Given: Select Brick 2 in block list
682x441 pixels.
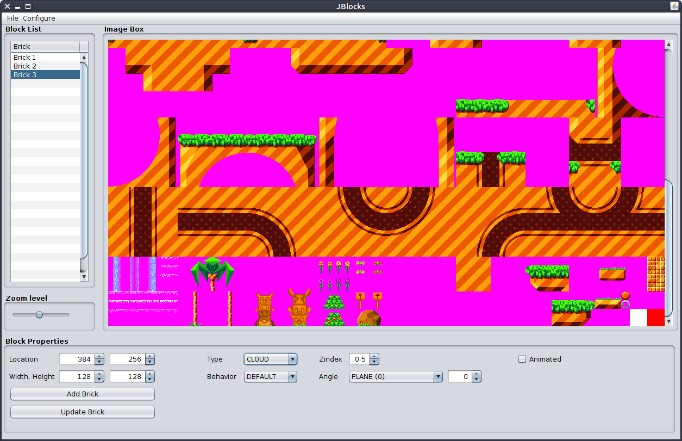Looking at the screenshot, I should point(45,66).
